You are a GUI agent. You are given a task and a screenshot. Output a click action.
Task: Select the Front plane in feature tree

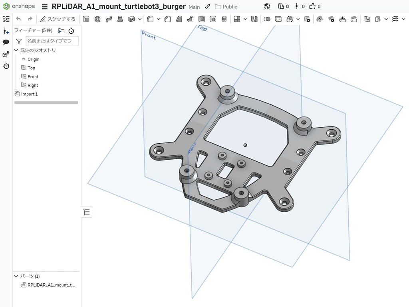pyautogui.click(x=33, y=76)
